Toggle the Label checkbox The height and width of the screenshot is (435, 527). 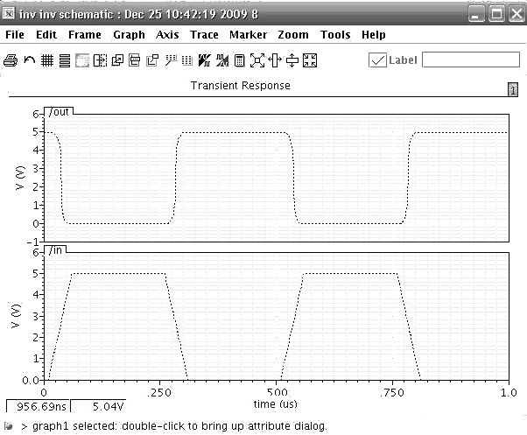tap(377, 60)
